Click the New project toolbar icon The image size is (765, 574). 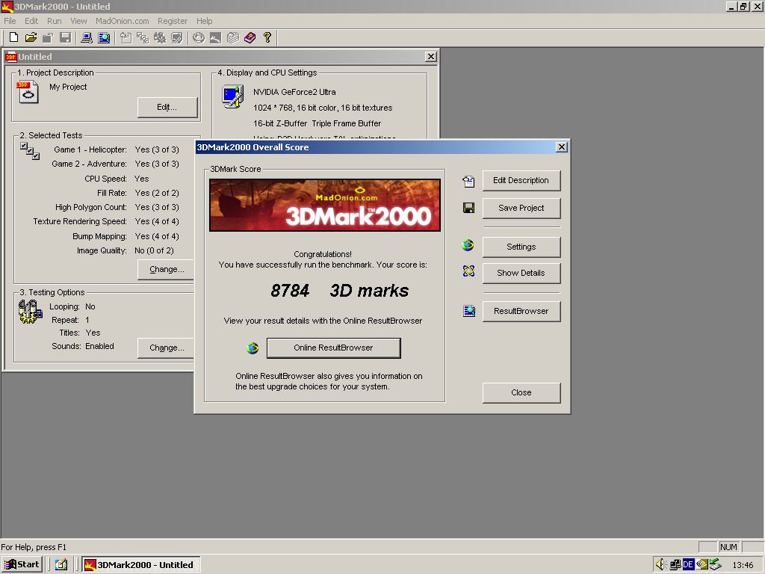(x=13, y=37)
